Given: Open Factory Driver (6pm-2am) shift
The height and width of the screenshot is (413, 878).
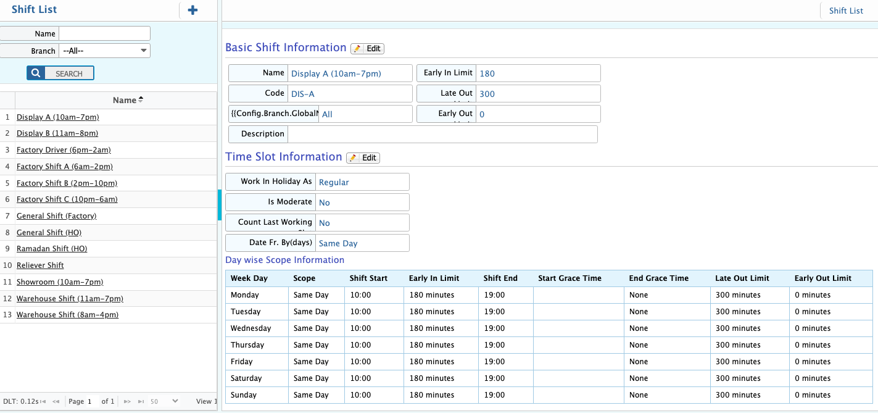Looking at the screenshot, I should (64, 150).
